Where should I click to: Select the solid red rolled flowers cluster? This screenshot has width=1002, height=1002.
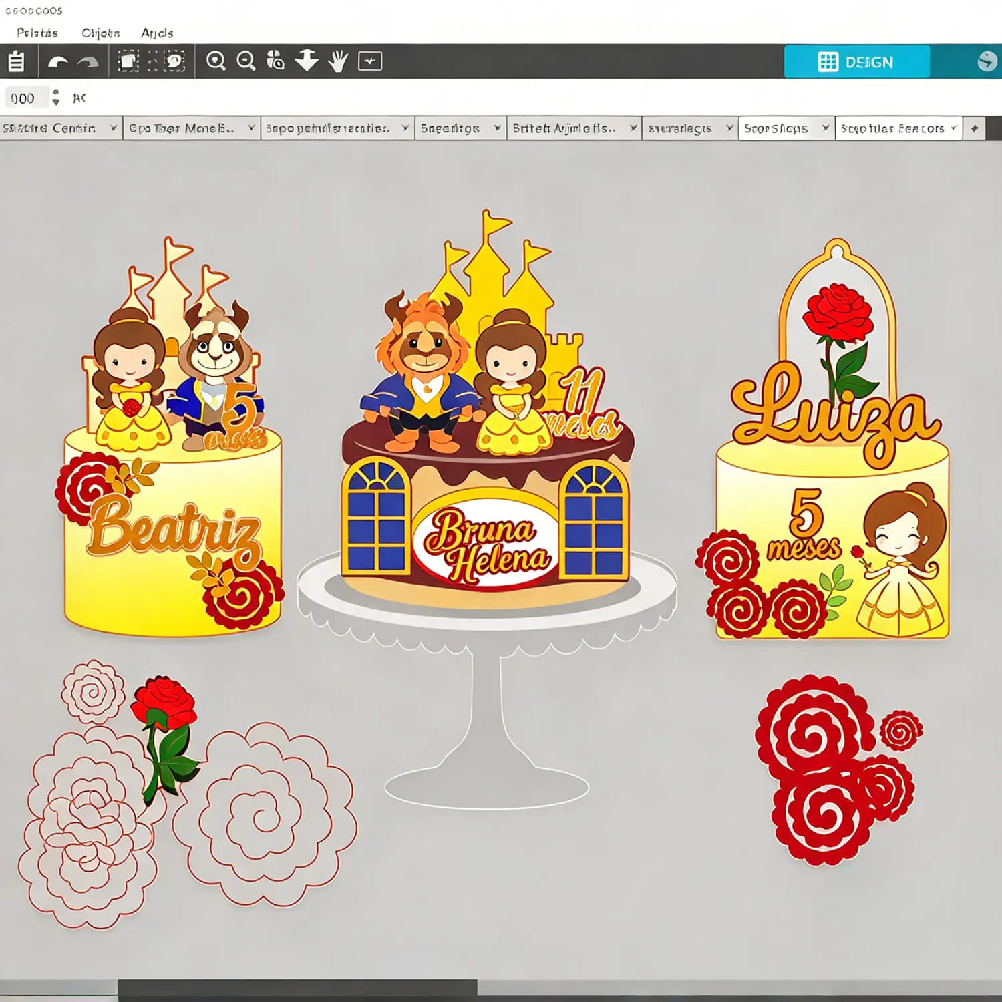click(839, 770)
